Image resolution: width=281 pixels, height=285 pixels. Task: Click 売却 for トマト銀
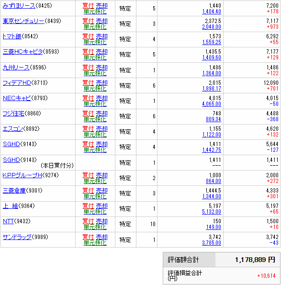tap(101, 36)
